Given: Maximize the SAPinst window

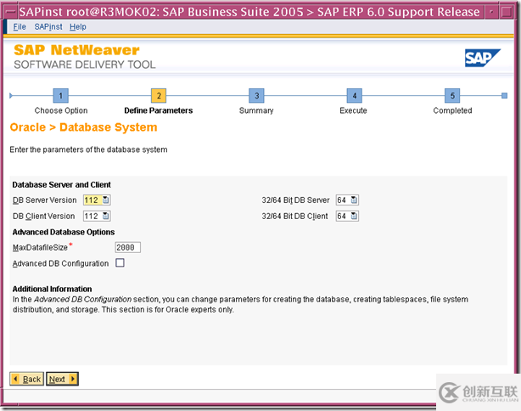Looking at the screenshot, I should pos(506,12).
